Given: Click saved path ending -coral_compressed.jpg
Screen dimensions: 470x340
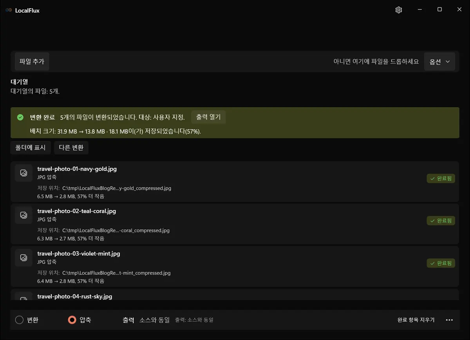Looking at the screenshot, I should pyautogui.click(x=116, y=230).
